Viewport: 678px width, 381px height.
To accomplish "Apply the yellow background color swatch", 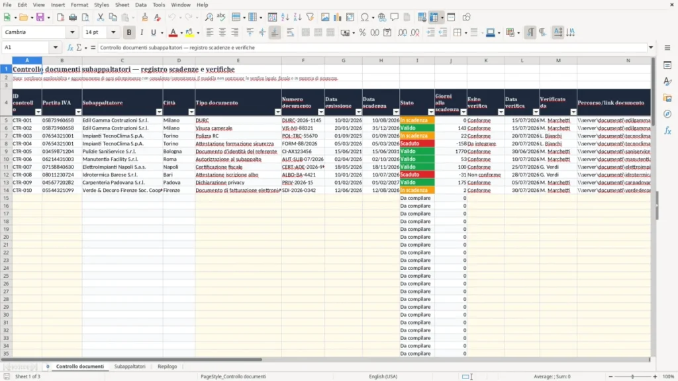I will (189, 32).
